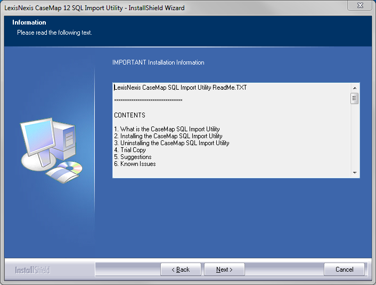Image resolution: width=376 pixels, height=285 pixels.
Task: Select line '1. What is the CaseMap SQL Import Utility'
Action: pyautogui.click(x=167, y=129)
